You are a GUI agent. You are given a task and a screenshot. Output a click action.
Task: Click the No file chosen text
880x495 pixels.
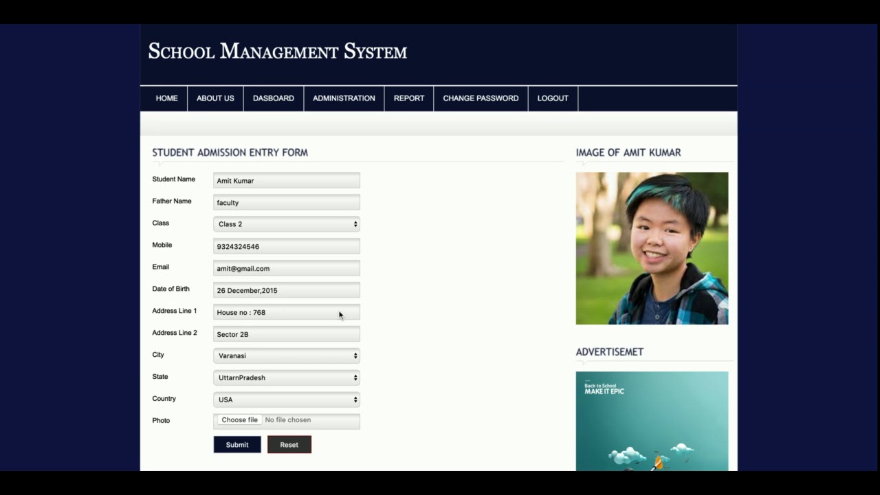coord(288,420)
